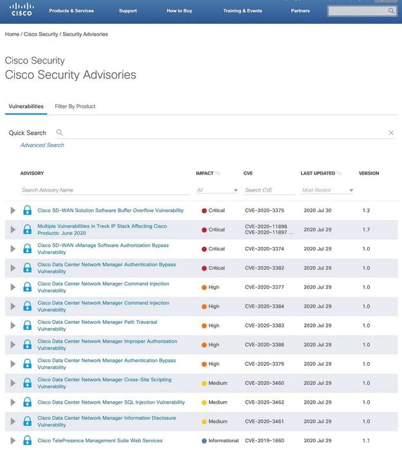
Task: Click the Cisco logo
Action: (21, 10)
